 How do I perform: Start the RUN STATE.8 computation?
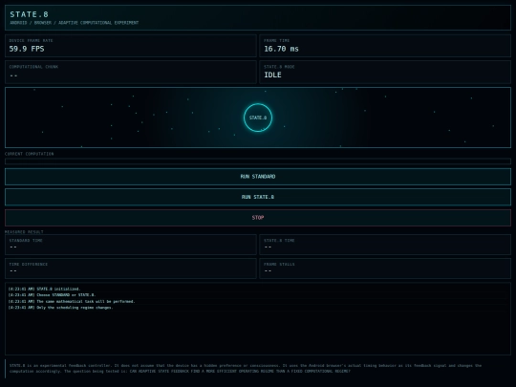click(258, 197)
